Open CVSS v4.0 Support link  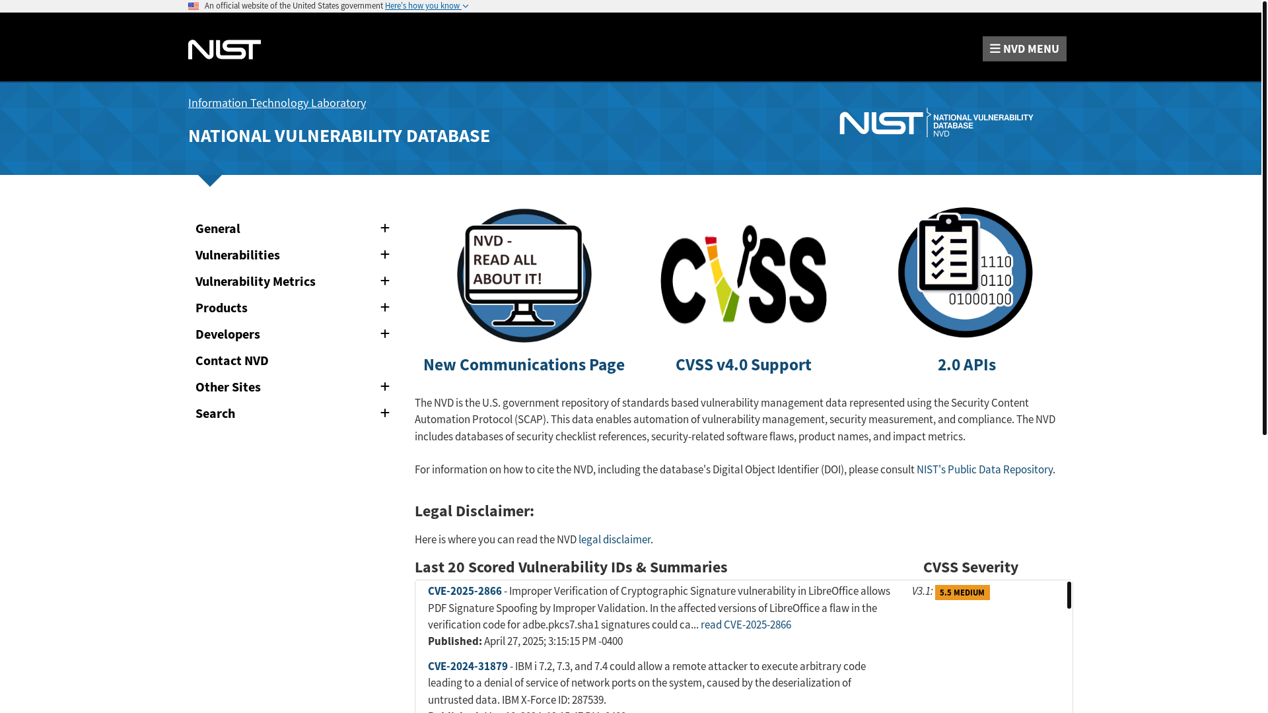(743, 364)
